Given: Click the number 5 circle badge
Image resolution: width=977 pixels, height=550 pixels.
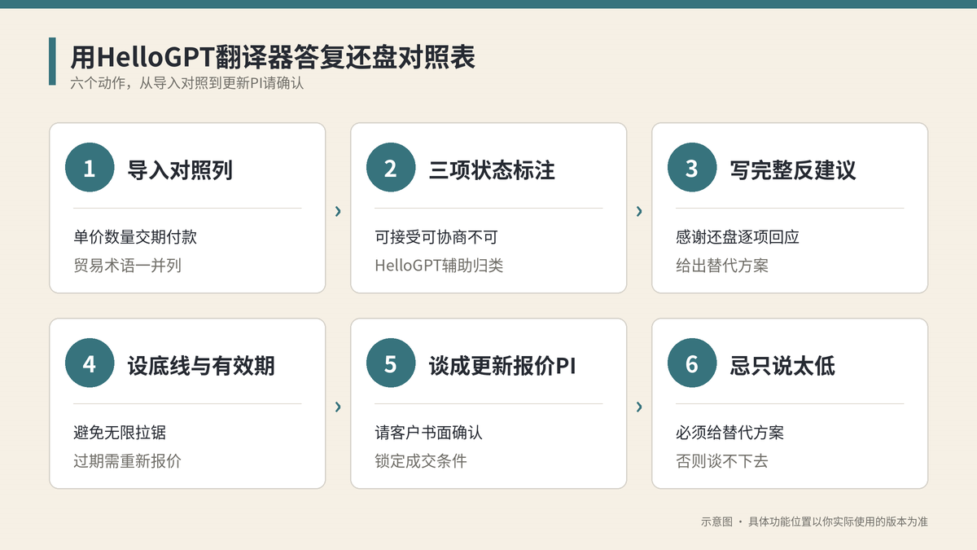Looking at the screenshot, I should pos(391,363).
